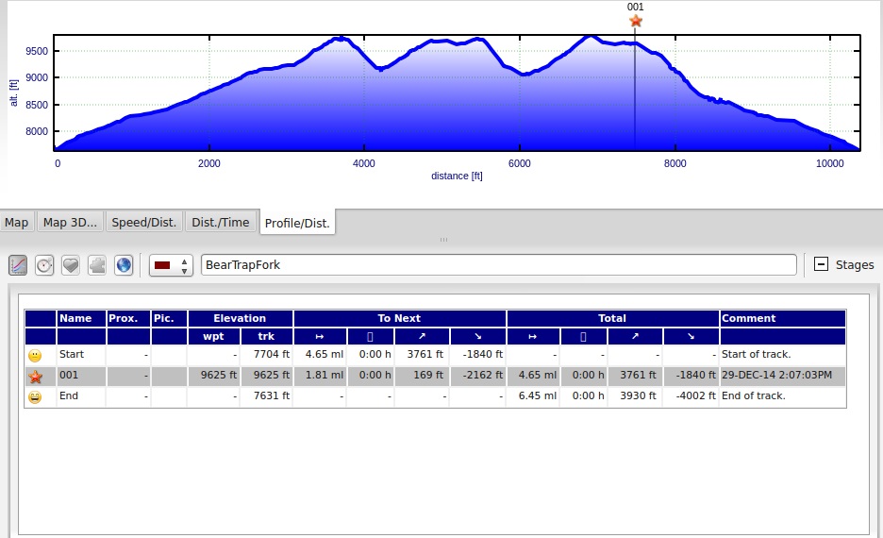Click the 001 star marker above the graph
Image resolution: width=883 pixels, height=538 pixels.
pyautogui.click(x=636, y=21)
